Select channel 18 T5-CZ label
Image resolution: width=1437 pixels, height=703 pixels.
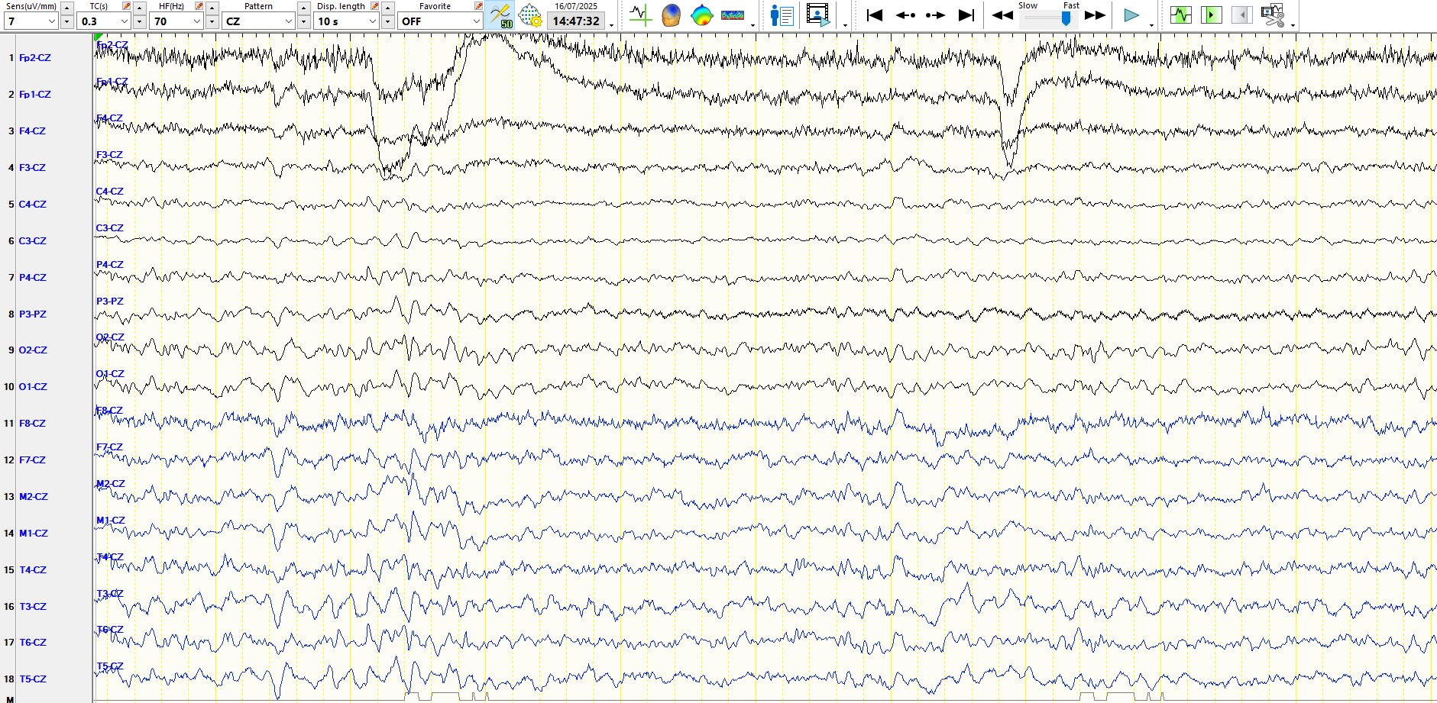(x=33, y=679)
